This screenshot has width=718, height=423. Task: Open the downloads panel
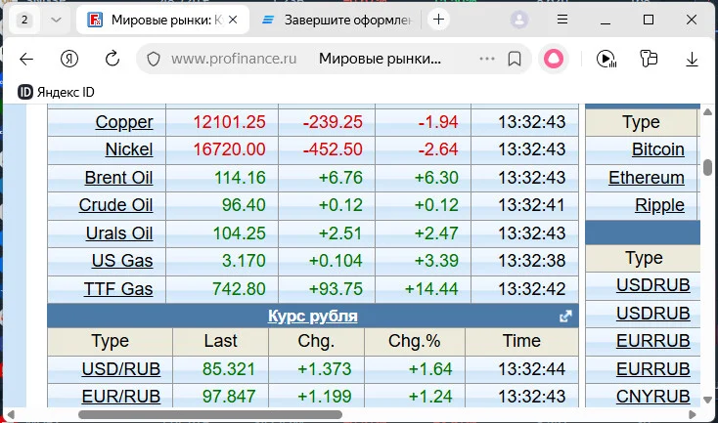[x=692, y=59]
